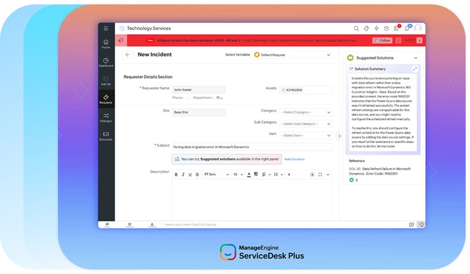
Task: Open Contacts in the bottom bar
Action: (x=152, y=225)
